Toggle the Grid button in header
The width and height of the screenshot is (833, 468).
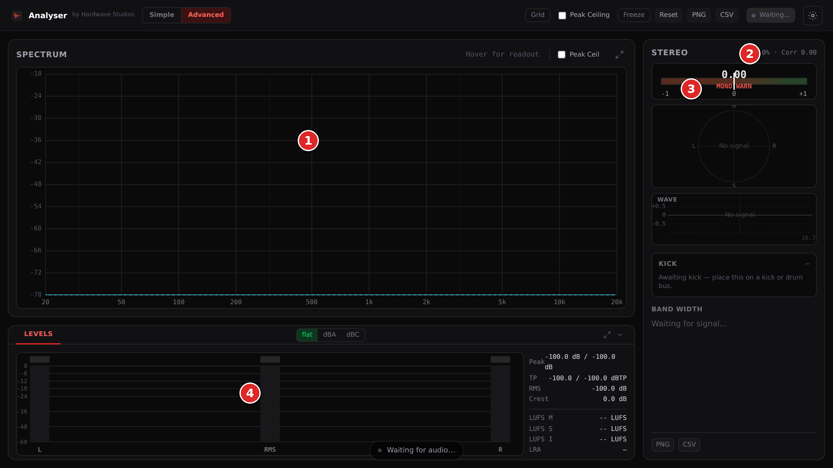(x=538, y=15)
